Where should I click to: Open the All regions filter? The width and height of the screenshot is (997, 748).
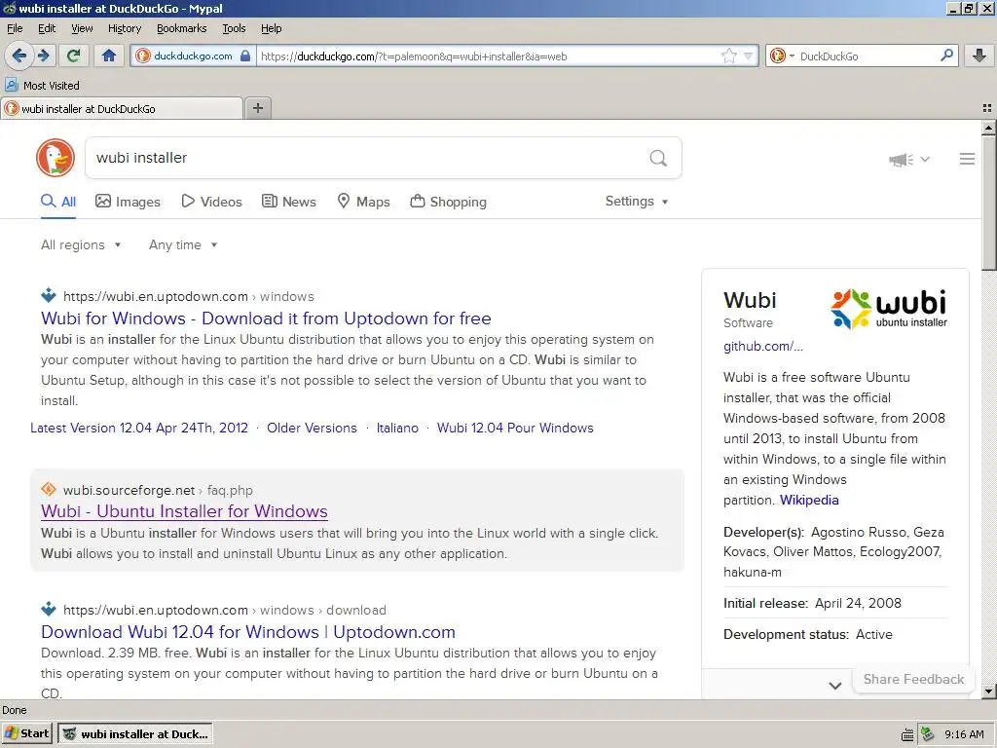pyautogui.click(x=81, y=244)
